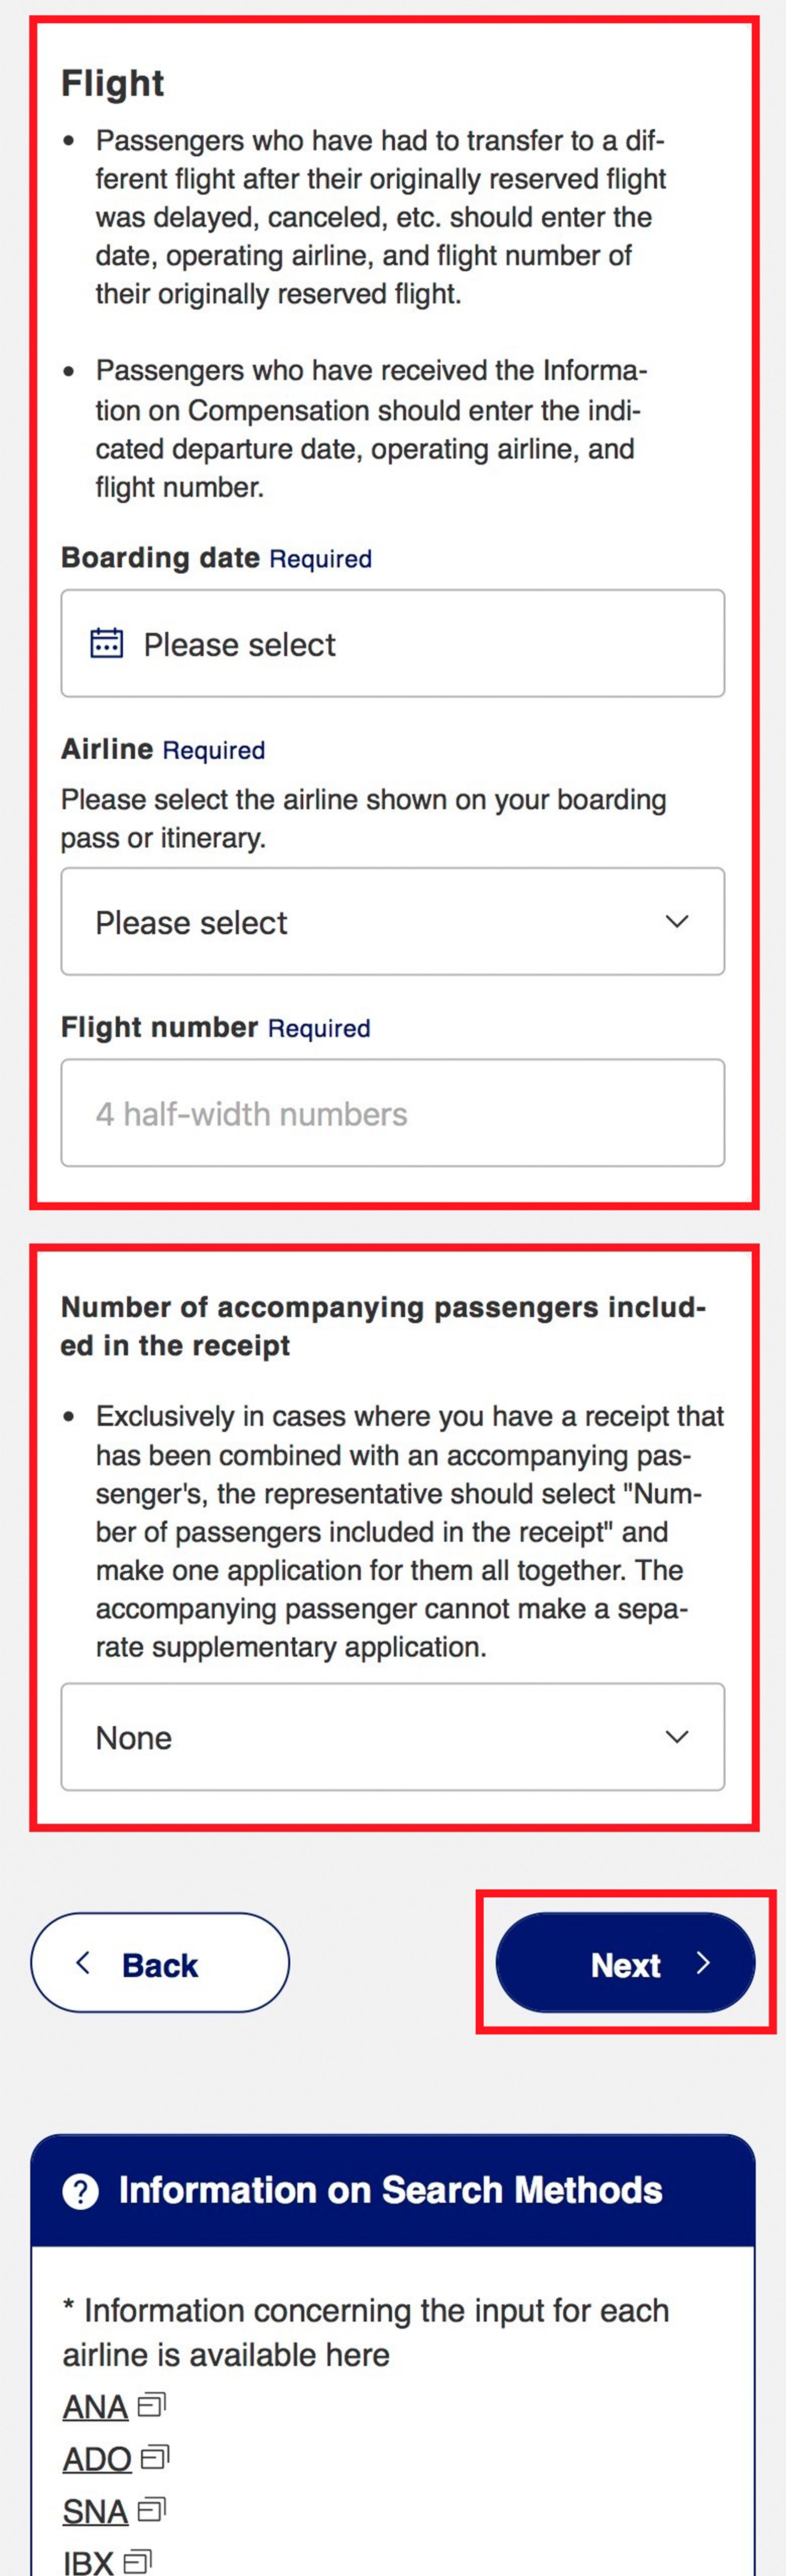Click the new-window icon beside IBX
This screenshot has height=2576, width=786.
138,2560
